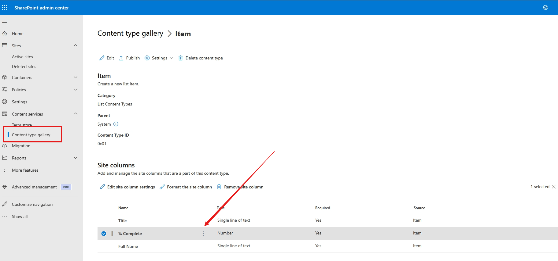The height and width of the screenshot is (261, 558).
Task: Clear selection with the X beside 1 selected
Action: point(554,187)
